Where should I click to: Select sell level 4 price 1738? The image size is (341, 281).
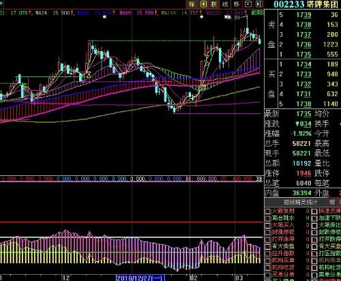[303, 25]
